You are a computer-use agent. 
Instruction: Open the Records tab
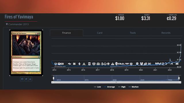pos(166,33)
